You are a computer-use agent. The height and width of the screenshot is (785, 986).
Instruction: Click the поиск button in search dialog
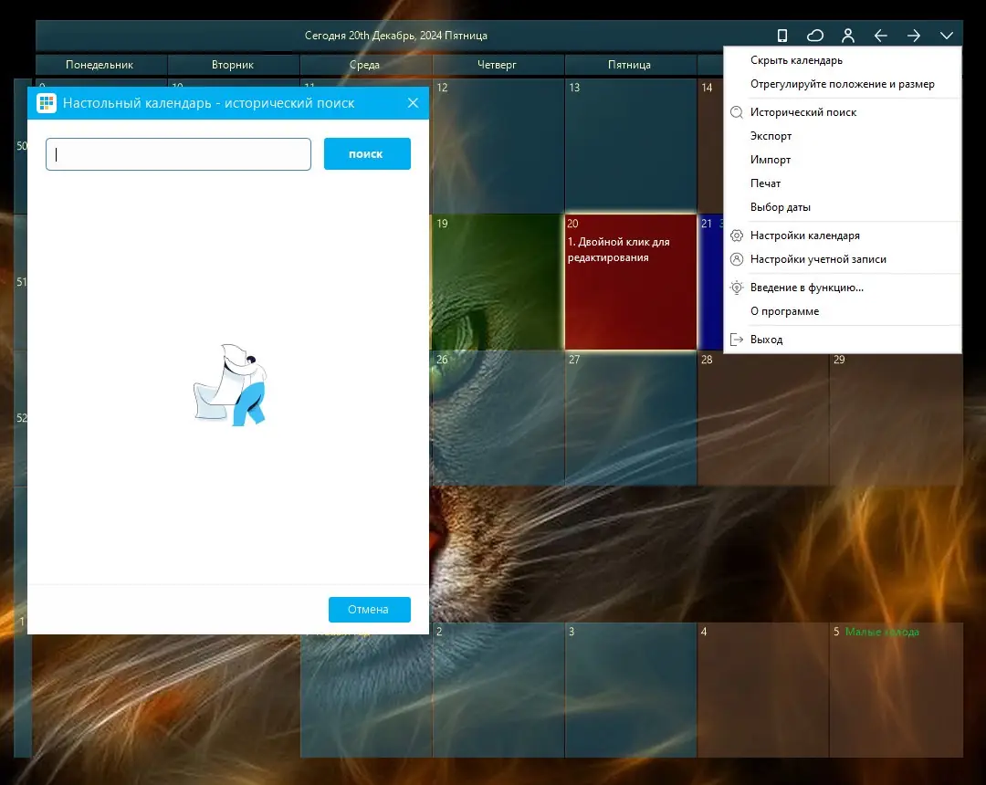pyautogui.click(x=367, y=154)
